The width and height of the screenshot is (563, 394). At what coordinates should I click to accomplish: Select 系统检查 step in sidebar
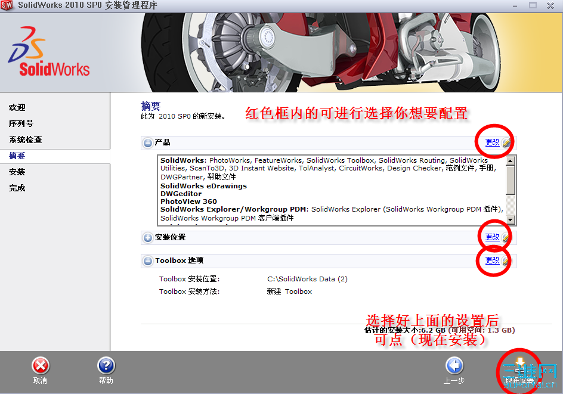(x=26, y=139)
